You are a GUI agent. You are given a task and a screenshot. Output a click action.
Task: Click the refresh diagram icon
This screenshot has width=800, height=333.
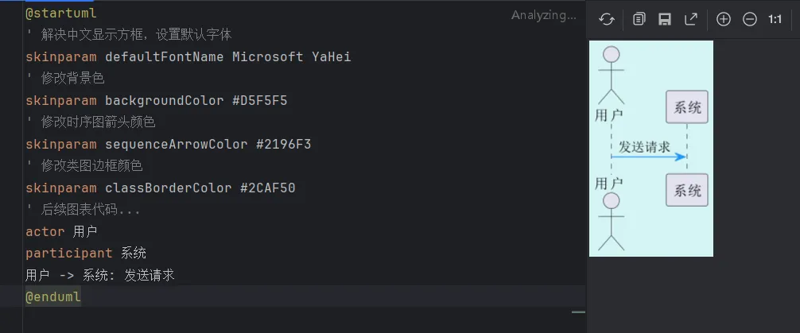coord(607,19)
